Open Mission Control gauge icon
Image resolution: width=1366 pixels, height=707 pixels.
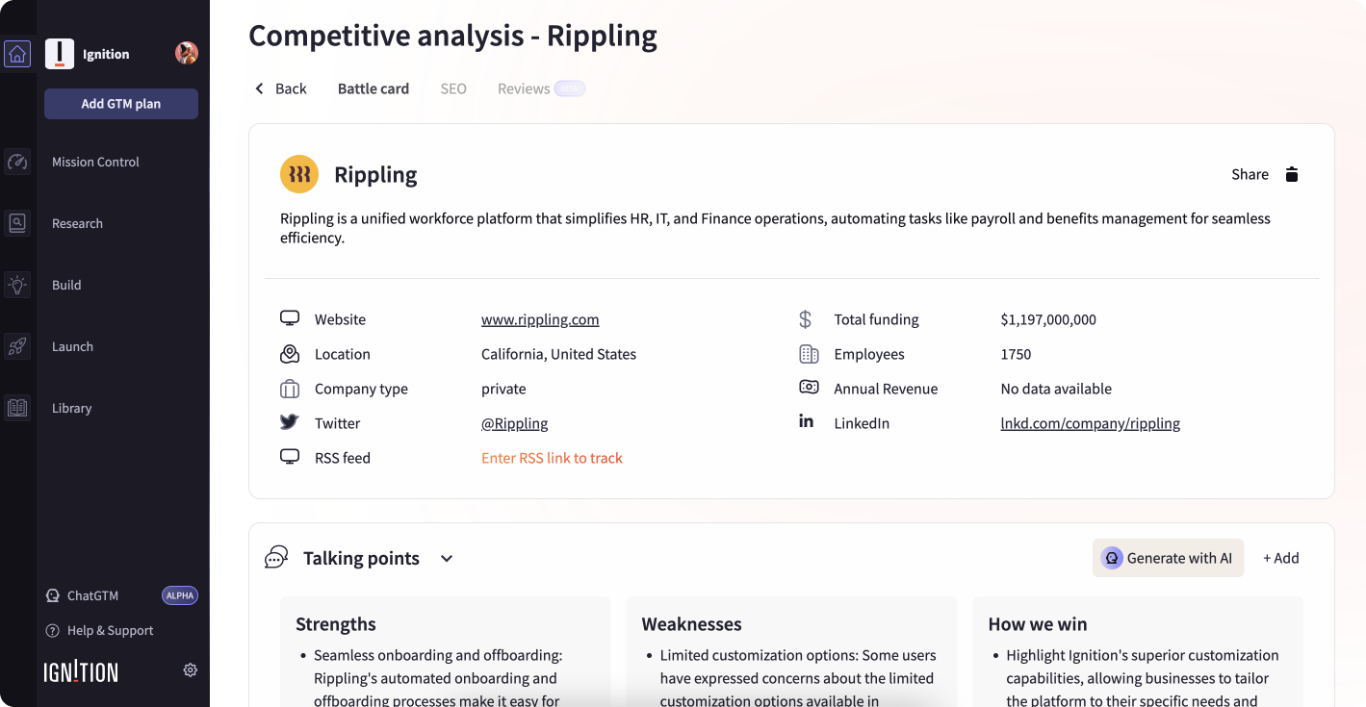click(x=17, y=162)
